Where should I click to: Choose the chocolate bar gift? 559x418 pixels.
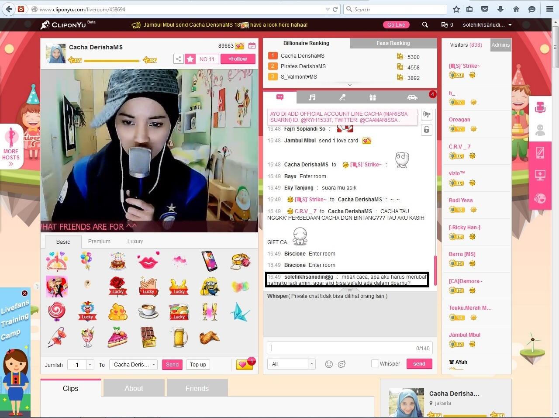click(x=148, y=337)
